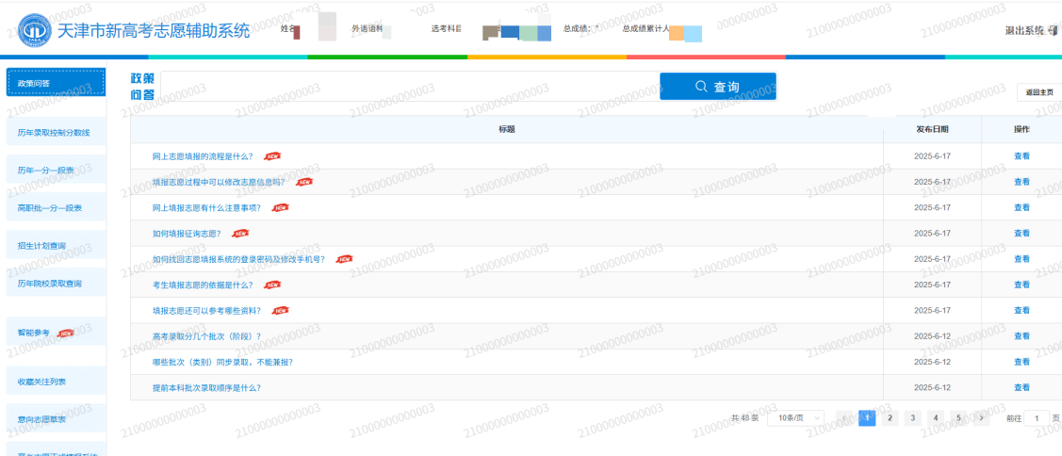This screenshot has width=1062, height=456.
Task: Open question 填报志愿过程中可以修改志愿信息吗？
Action: coord(219,182)
